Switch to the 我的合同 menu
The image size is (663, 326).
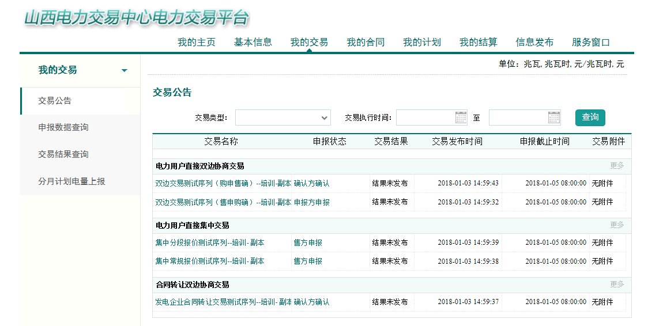coord(365,42)
